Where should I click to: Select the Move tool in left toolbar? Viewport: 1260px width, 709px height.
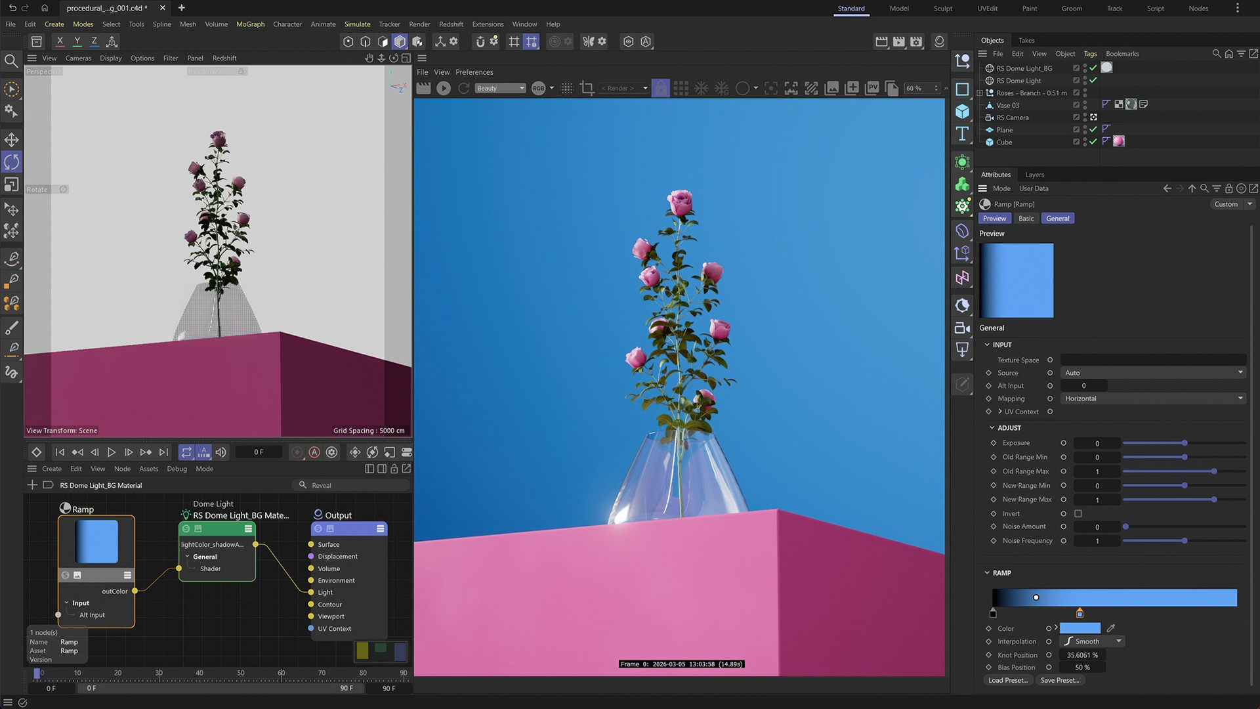12,140
